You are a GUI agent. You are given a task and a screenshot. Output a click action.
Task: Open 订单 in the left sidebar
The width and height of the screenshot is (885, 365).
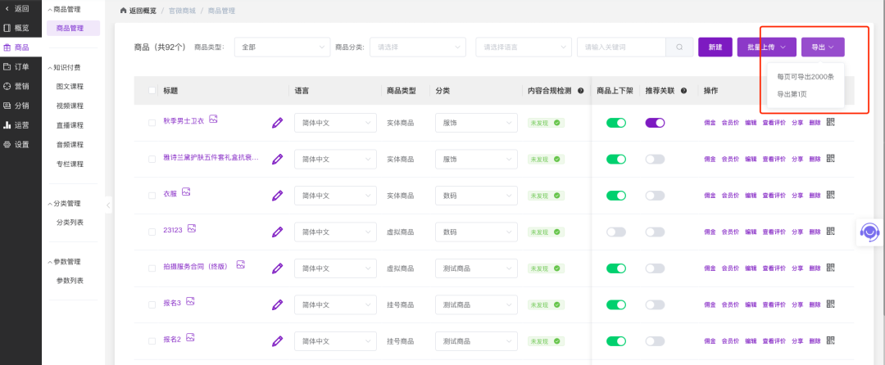(21, 66)
